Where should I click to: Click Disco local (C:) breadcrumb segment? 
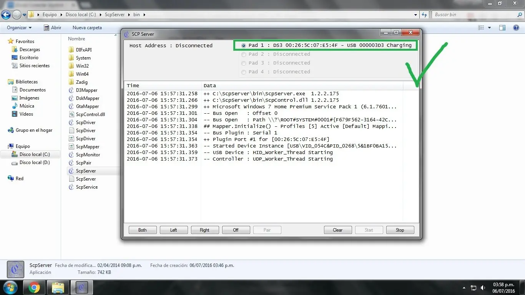[81, 15]
